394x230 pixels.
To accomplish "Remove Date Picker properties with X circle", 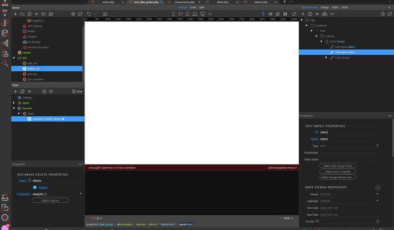I will click(377, 188).
